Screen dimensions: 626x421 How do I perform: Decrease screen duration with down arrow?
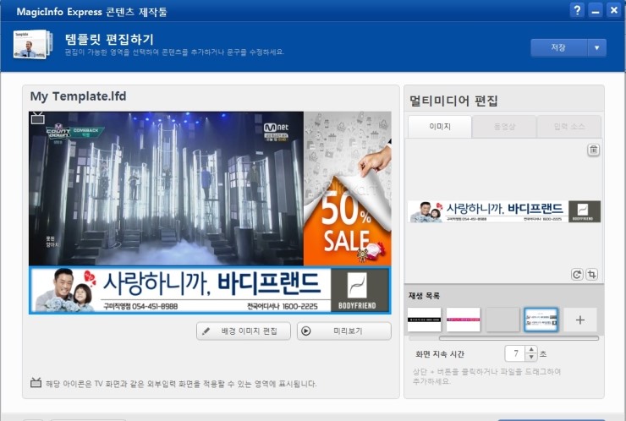[531, 358]
